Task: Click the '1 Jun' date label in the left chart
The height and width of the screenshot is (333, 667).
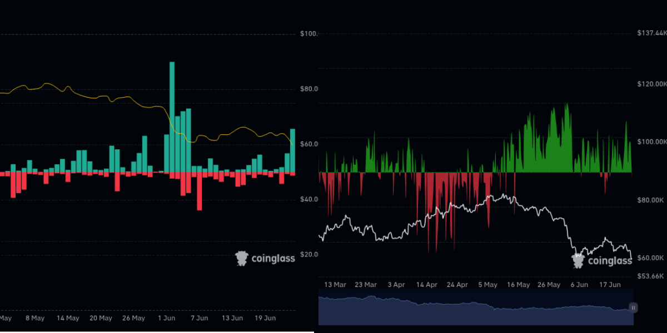Action: tap(167, 318)
